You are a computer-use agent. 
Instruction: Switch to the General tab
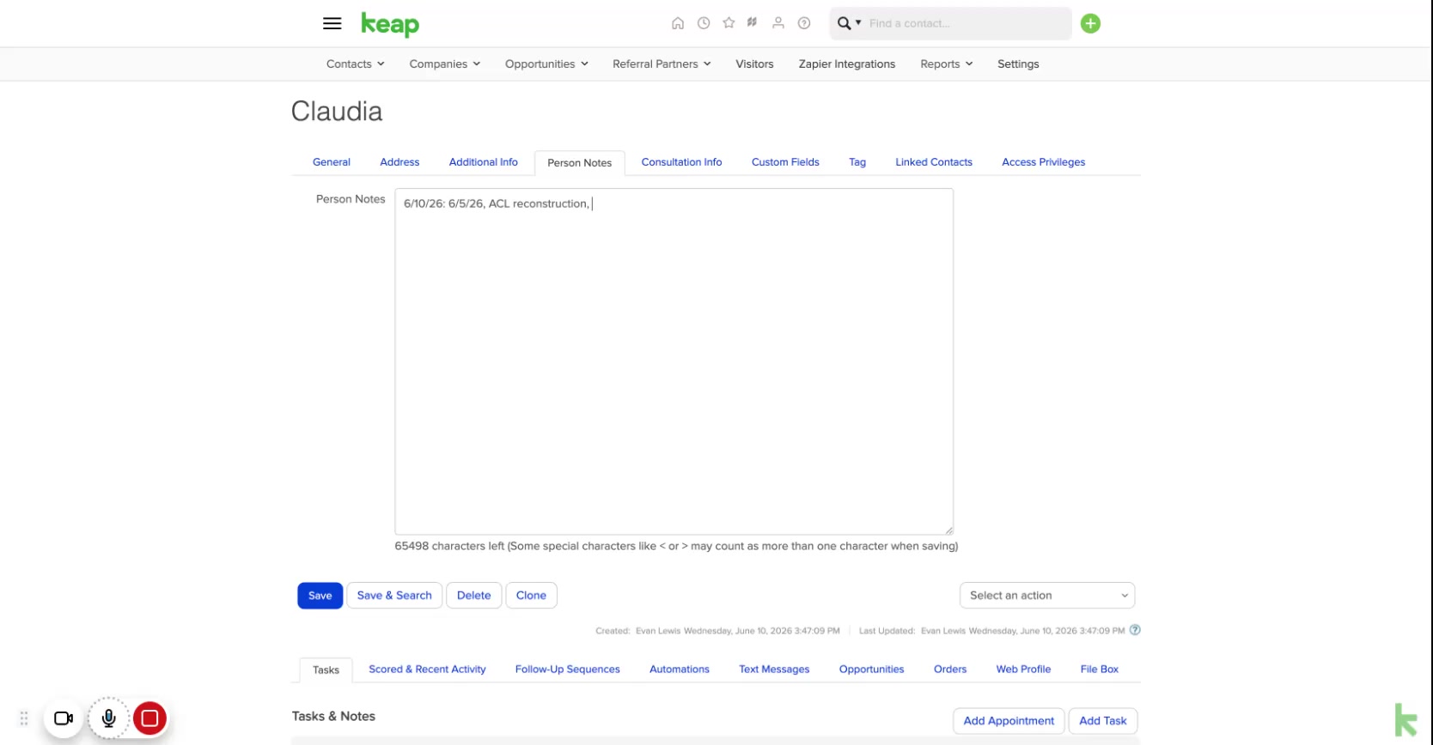pyautogui.click(x=332, y=162)
